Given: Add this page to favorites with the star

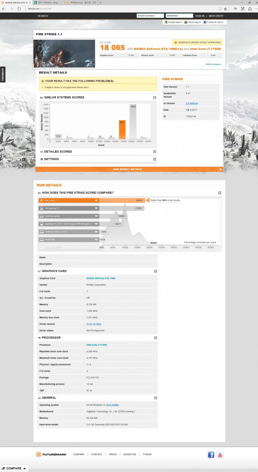Looking at the screenshot, I should (225, 9).
